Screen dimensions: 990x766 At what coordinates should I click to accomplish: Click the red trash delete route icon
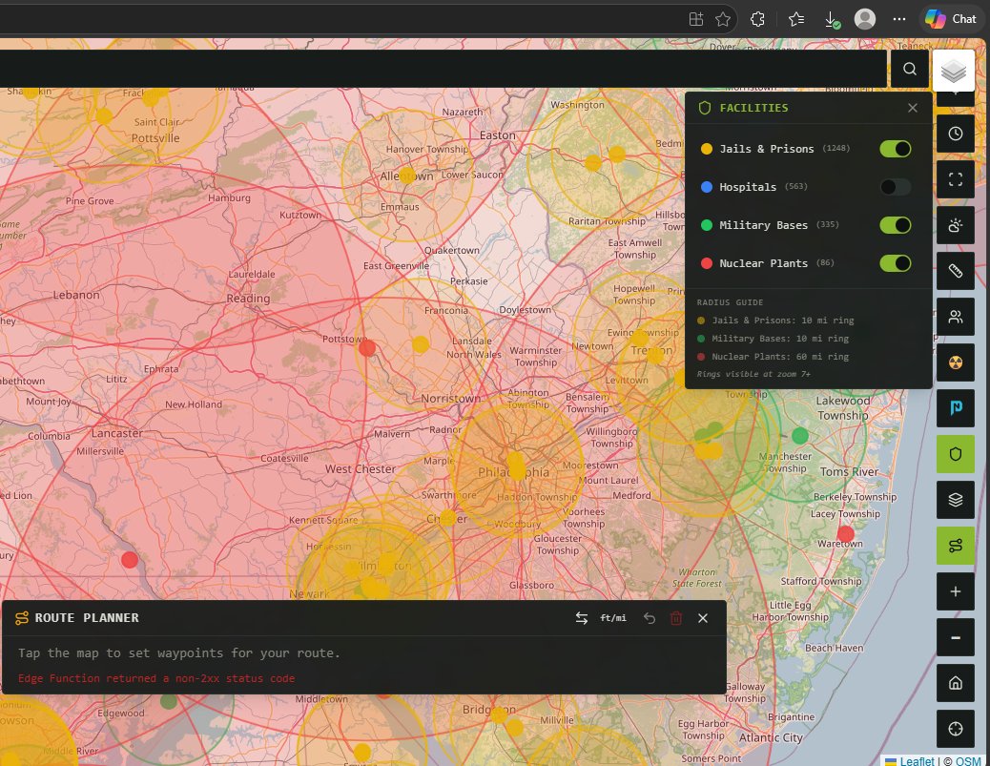point(675,618)
